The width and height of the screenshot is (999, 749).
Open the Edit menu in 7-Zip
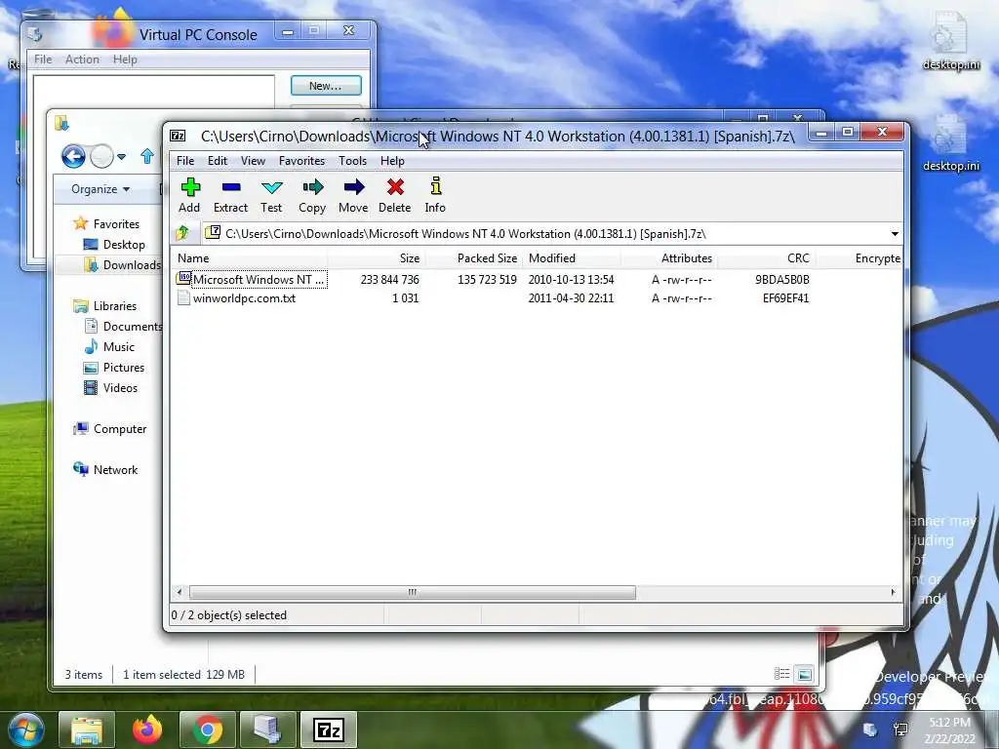tap(218, 161)
